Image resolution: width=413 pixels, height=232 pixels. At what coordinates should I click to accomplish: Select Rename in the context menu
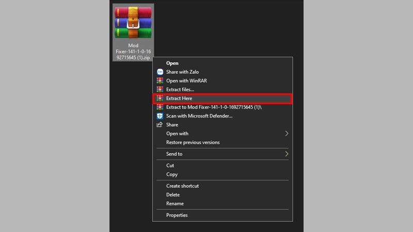point(223,204)
